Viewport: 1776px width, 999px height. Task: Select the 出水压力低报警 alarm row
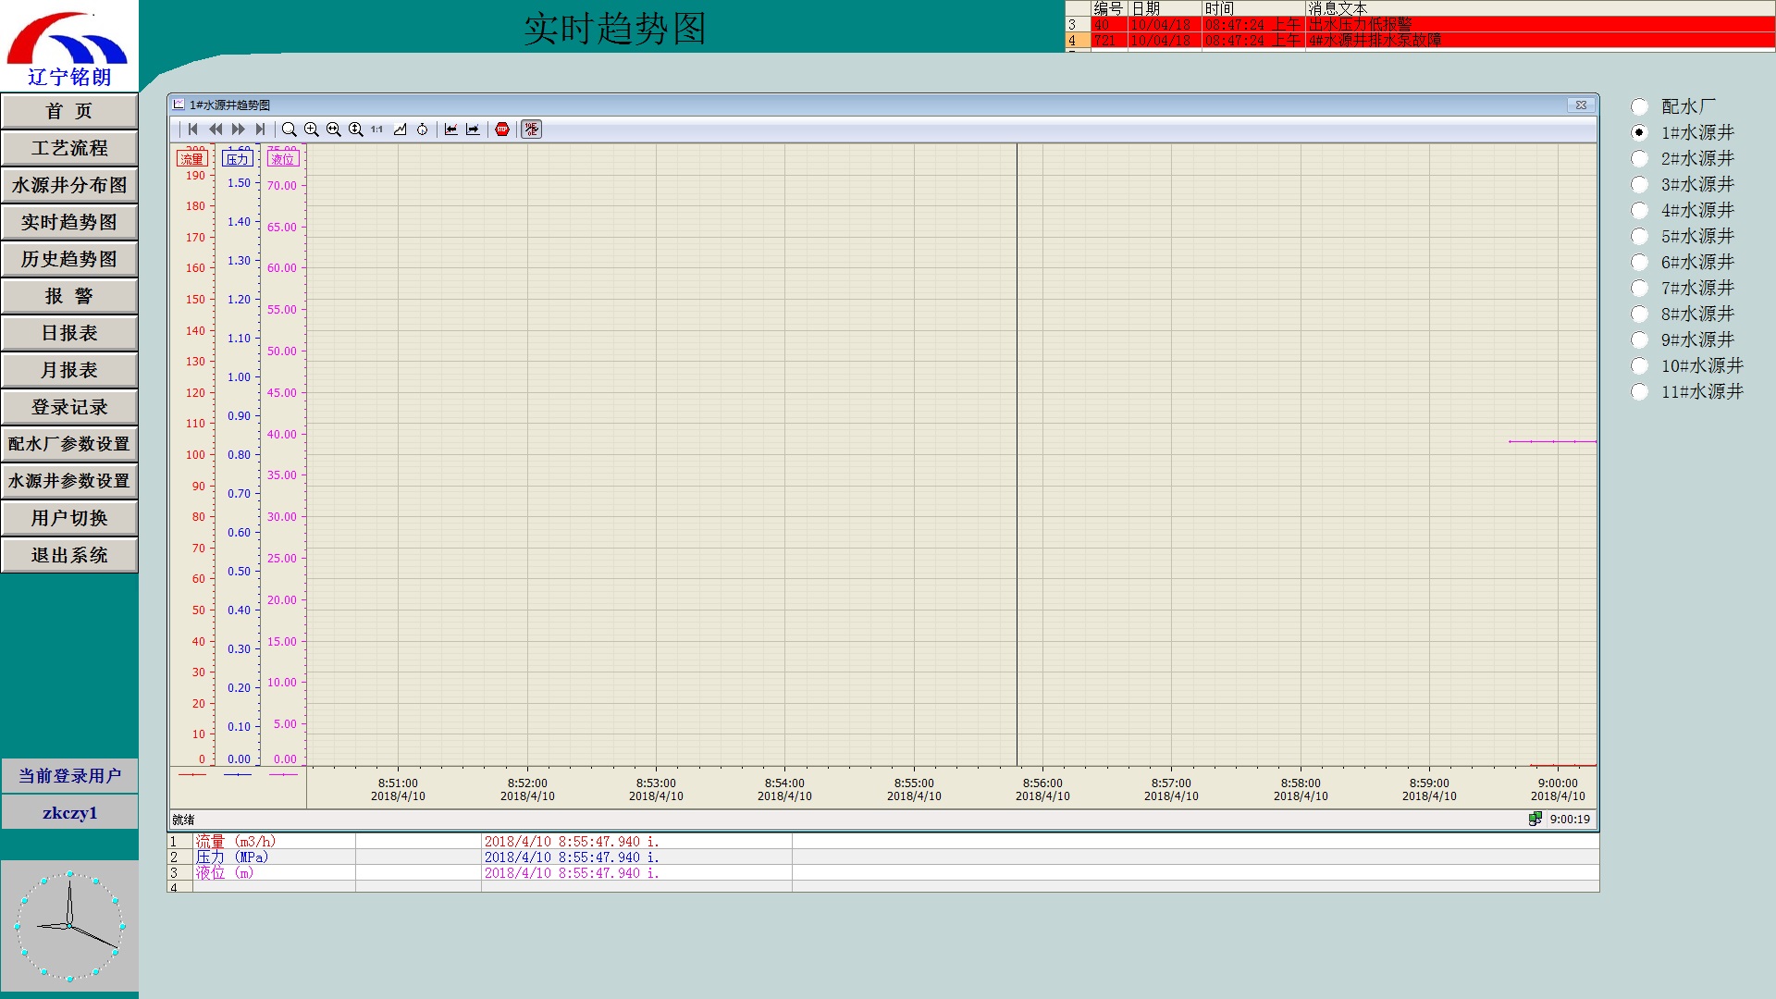click(x=1360, y=25)
